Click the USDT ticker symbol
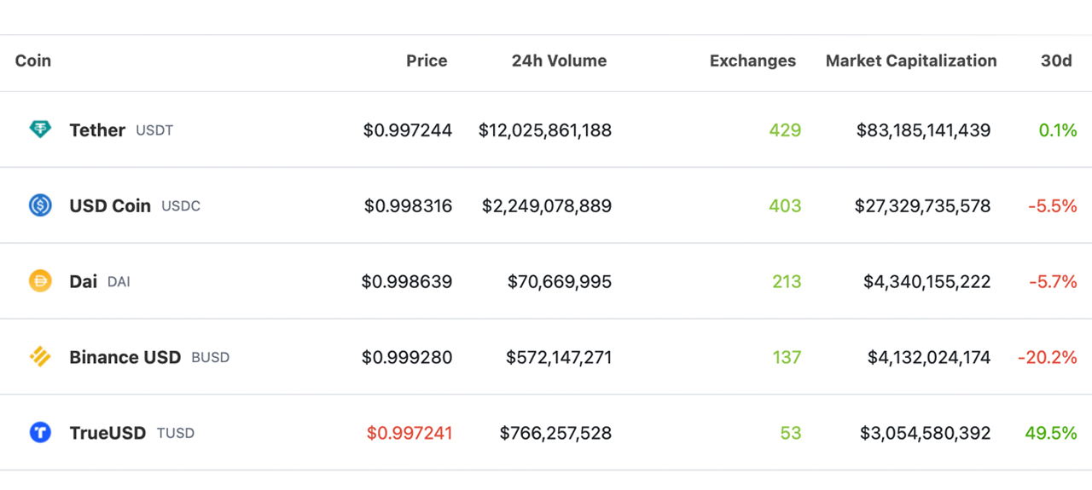The image size is (1092, 490). click(154, 130)
